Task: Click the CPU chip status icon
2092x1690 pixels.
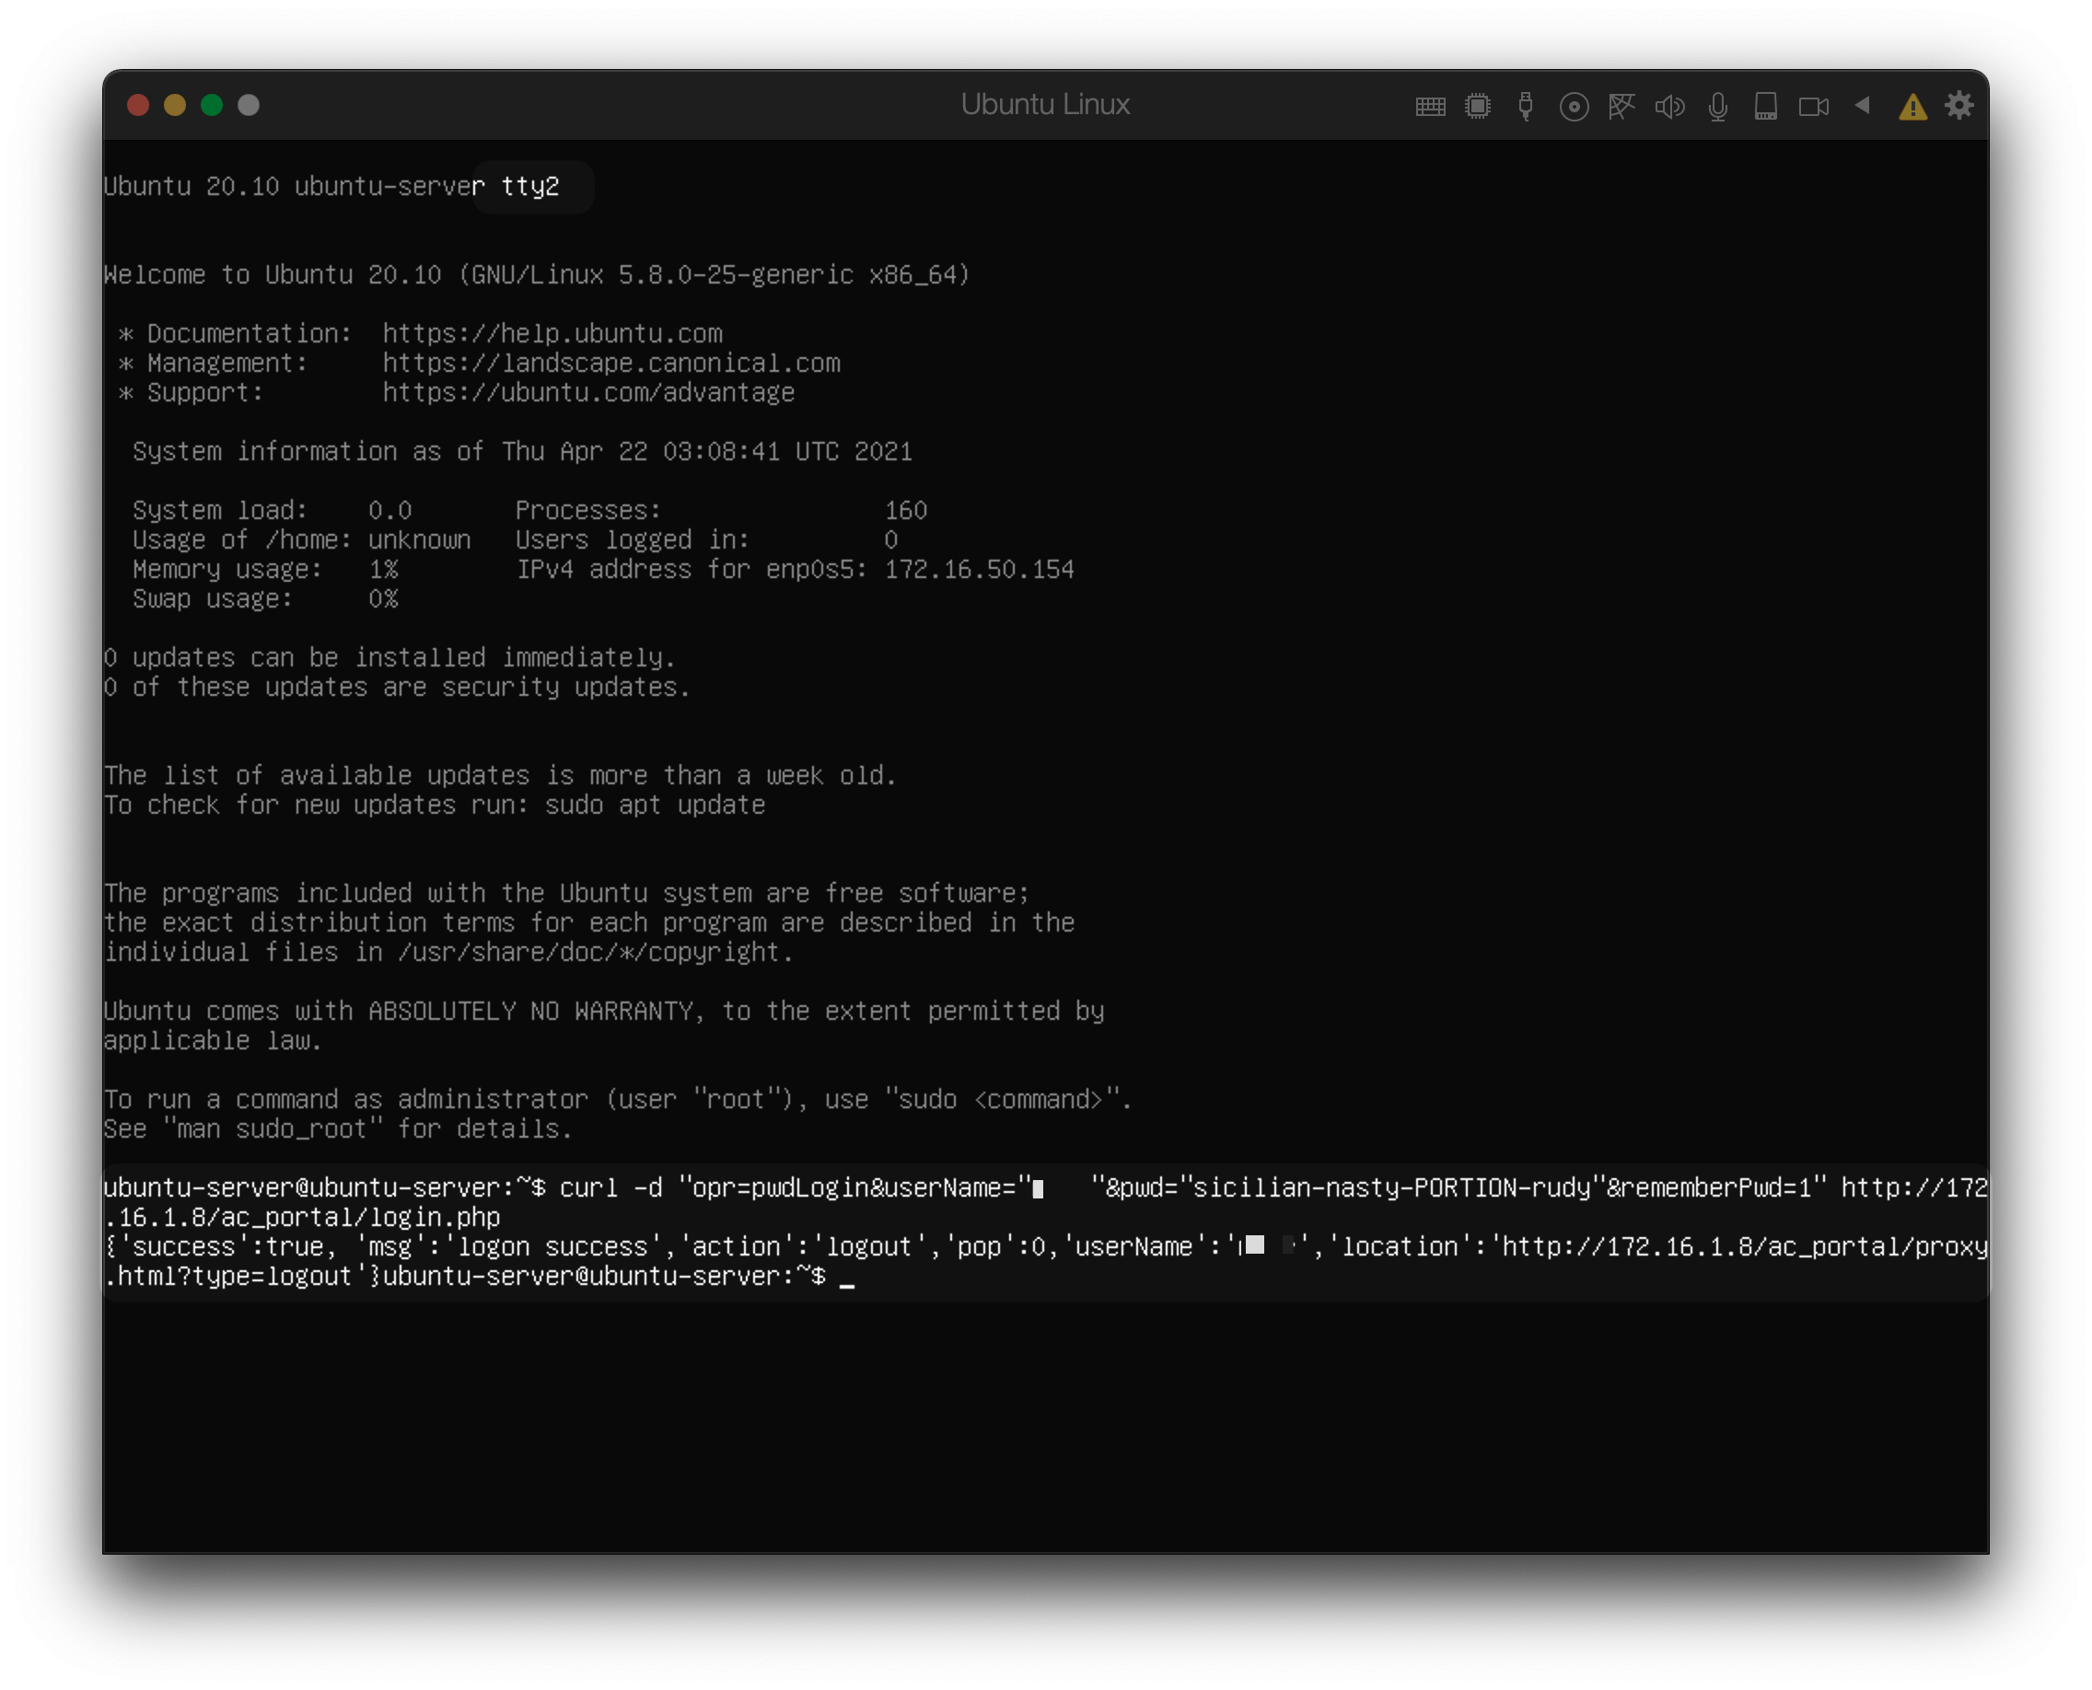Action: (x=1478, y=106)
